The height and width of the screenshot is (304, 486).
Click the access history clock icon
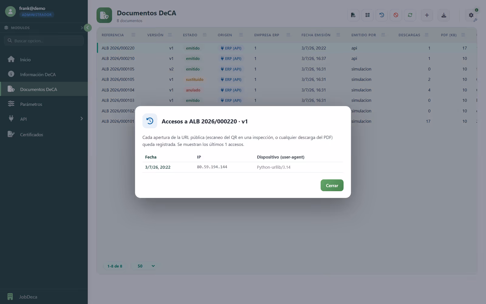click(382, 15)
